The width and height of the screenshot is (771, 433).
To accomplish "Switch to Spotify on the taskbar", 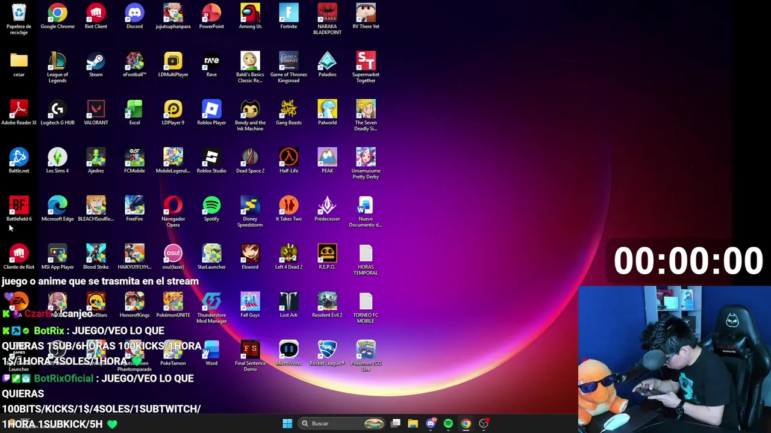I will [x=448, y=423].
